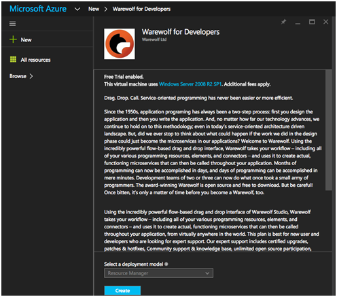Screen dimensions: 337x297
Task: Click the All resources grid icon
Action: point(13,59)
